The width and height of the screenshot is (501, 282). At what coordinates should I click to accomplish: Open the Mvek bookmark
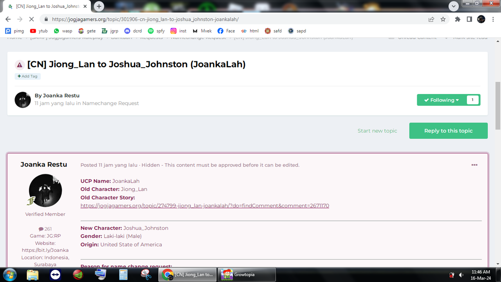[x=202, y=31]
